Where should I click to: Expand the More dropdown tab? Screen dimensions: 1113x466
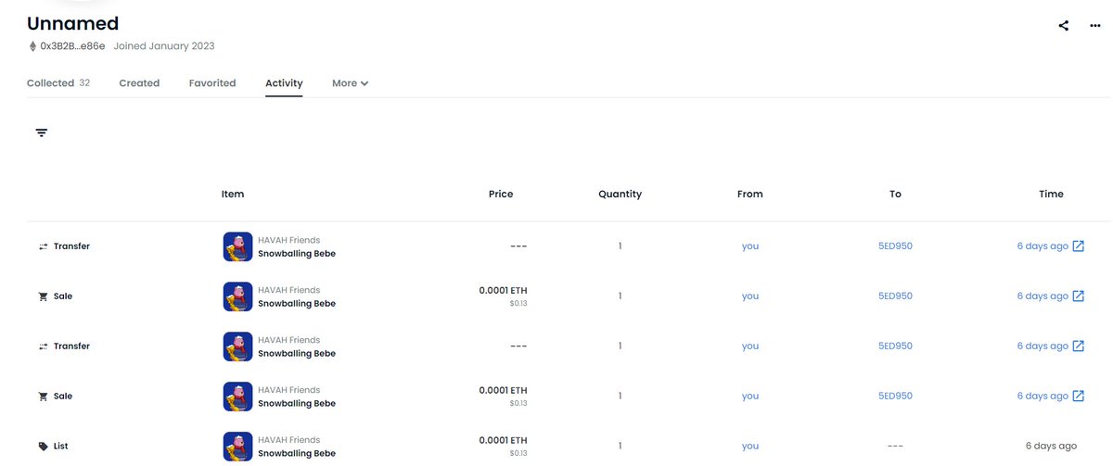coord(351,83)
